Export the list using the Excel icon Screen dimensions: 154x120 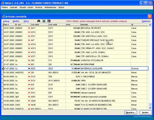44,21
